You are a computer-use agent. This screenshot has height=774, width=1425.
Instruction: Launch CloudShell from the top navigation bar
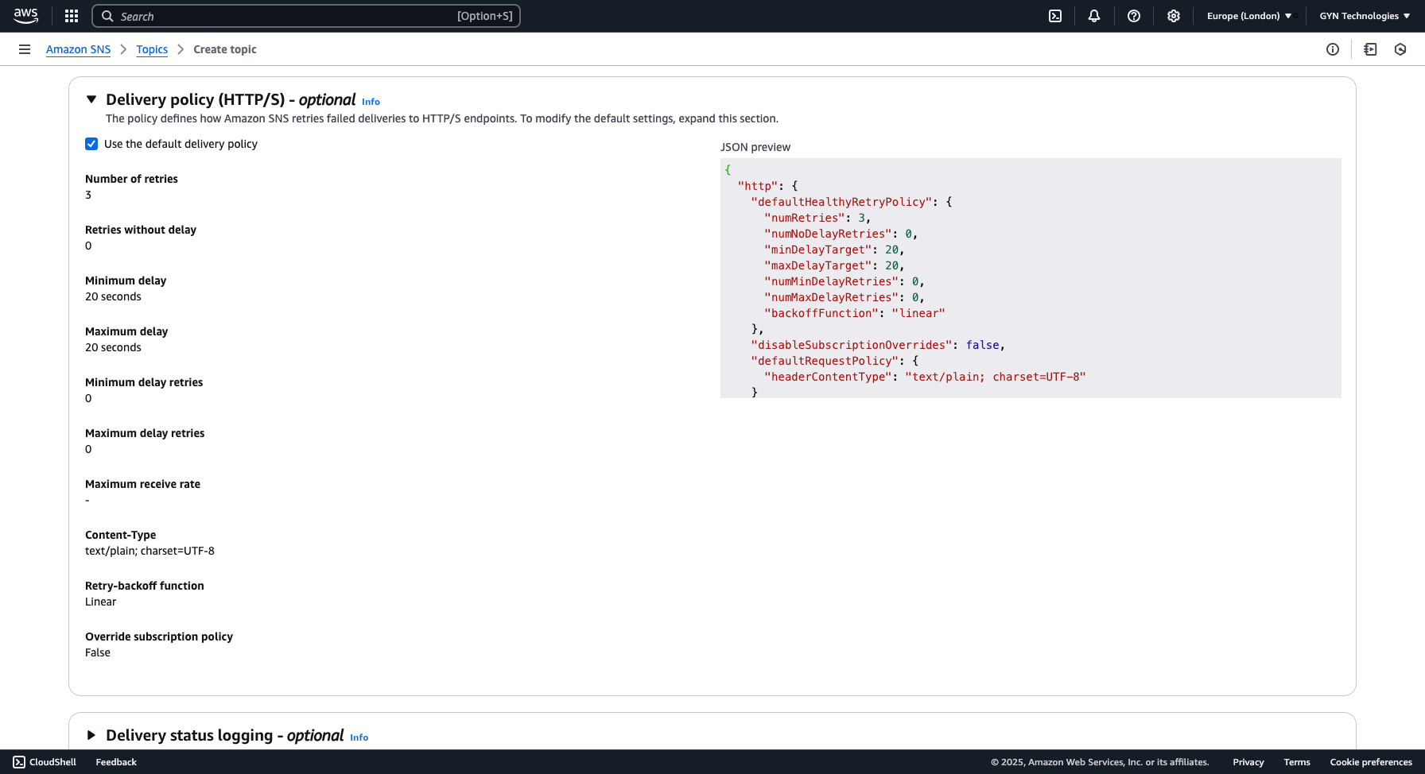click(1055, 16)
